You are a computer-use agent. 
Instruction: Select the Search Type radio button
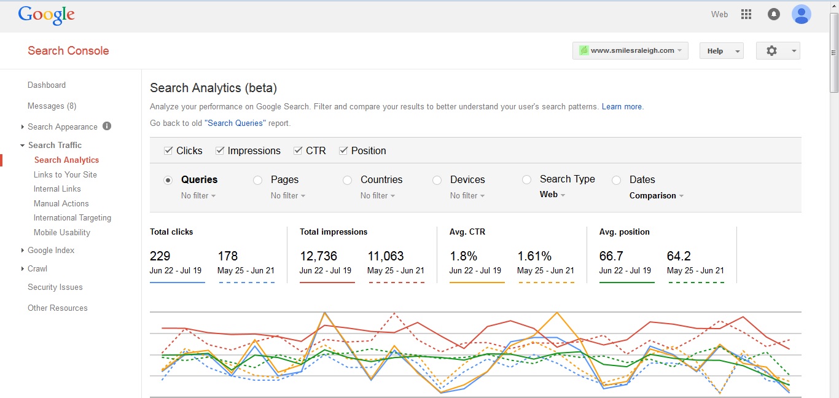click(x=526, y=180)
